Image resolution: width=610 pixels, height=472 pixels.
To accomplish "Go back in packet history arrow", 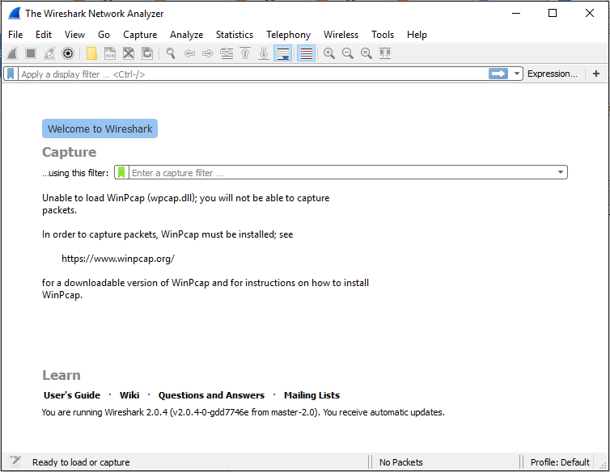I will (189, 53).
